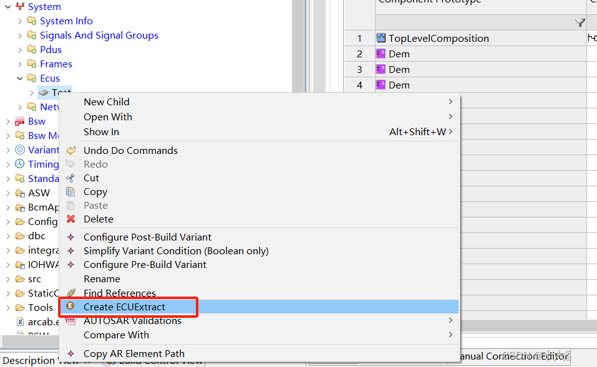
Task: Click the red Delete X icon
Action: tap(71, 219)
